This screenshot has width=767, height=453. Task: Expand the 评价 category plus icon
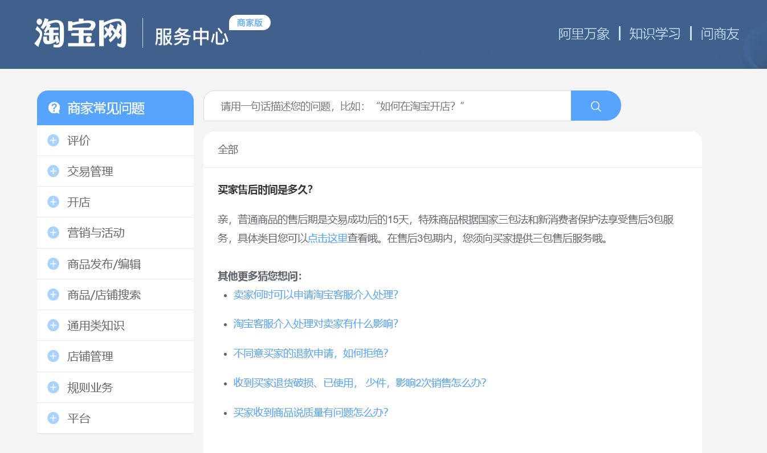coord(54,140)
